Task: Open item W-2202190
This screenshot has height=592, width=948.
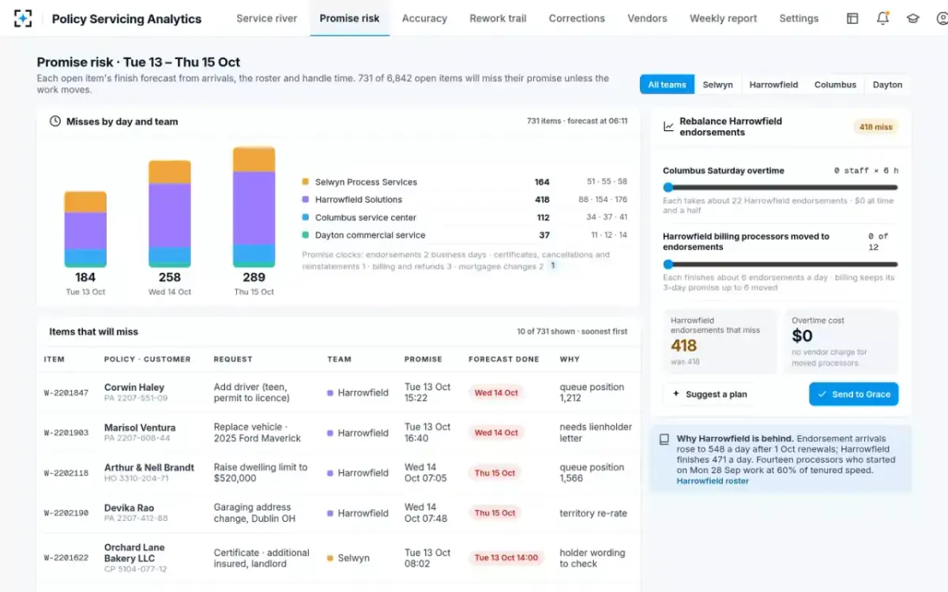Action: click(x=66, y=514)
